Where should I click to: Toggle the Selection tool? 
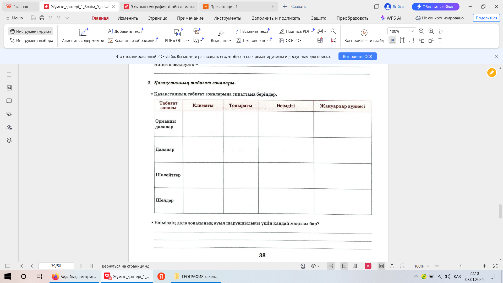point(31,40)
